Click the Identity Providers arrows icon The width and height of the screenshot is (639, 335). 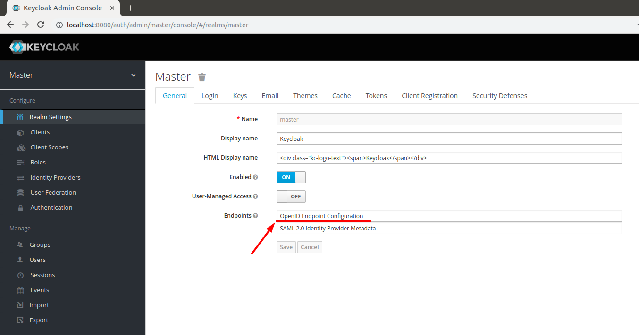20,178
